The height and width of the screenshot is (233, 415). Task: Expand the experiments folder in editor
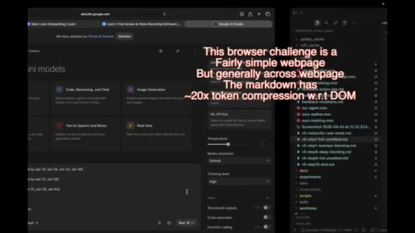coord(310,177)
